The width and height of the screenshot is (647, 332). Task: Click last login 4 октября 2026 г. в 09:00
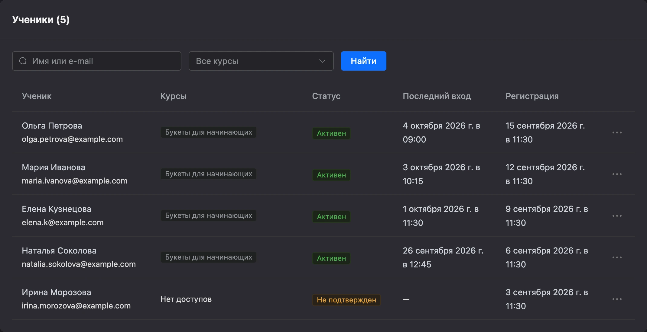click(x=441, y=132)
